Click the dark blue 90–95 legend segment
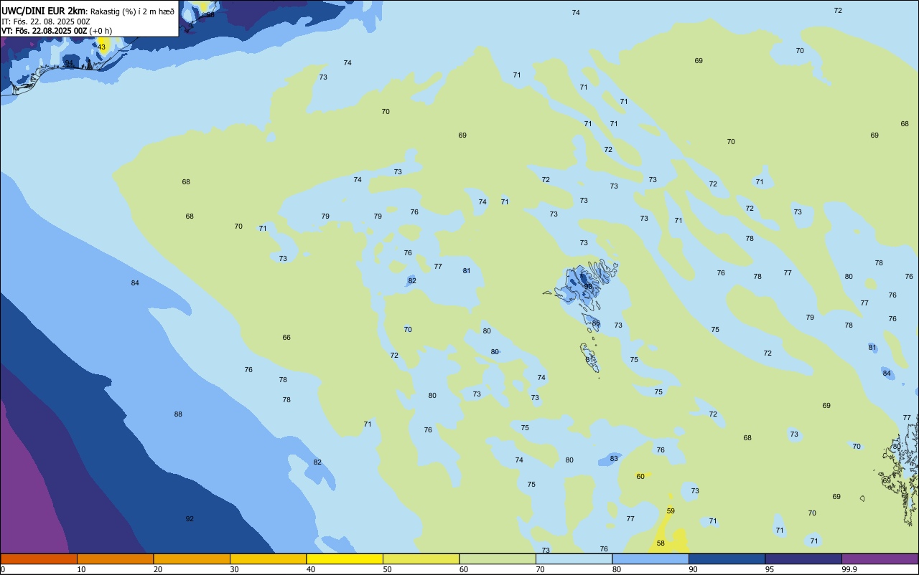 [727, 559]
